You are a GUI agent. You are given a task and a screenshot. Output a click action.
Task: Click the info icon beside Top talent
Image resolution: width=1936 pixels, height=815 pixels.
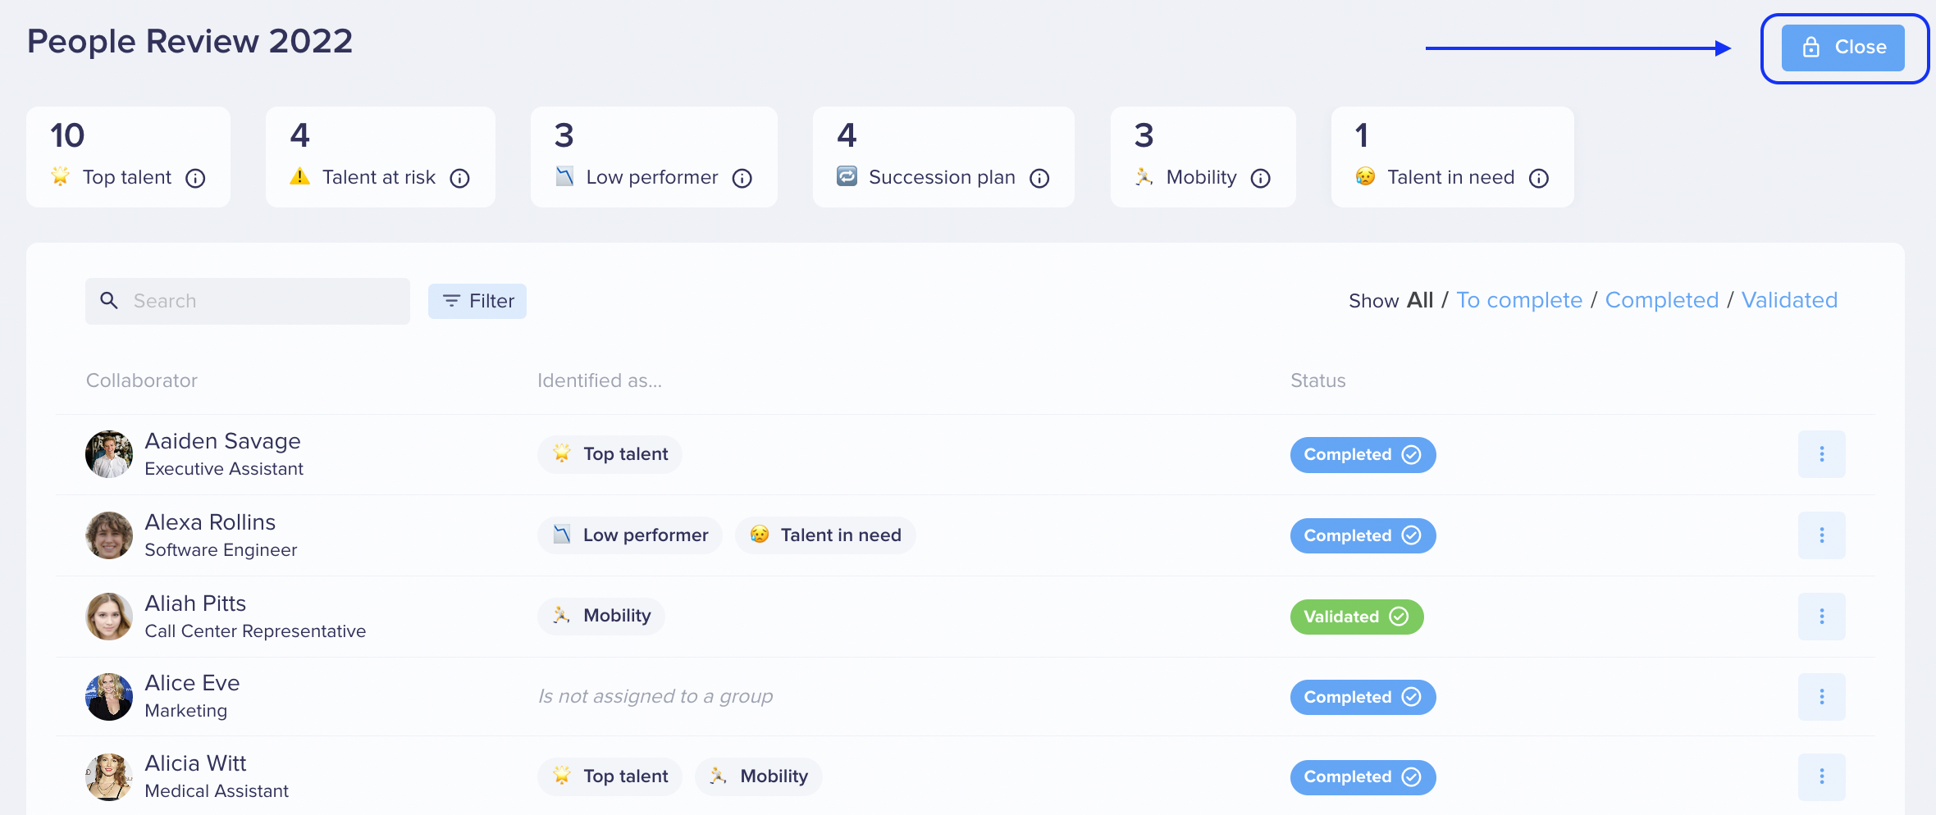195,178
